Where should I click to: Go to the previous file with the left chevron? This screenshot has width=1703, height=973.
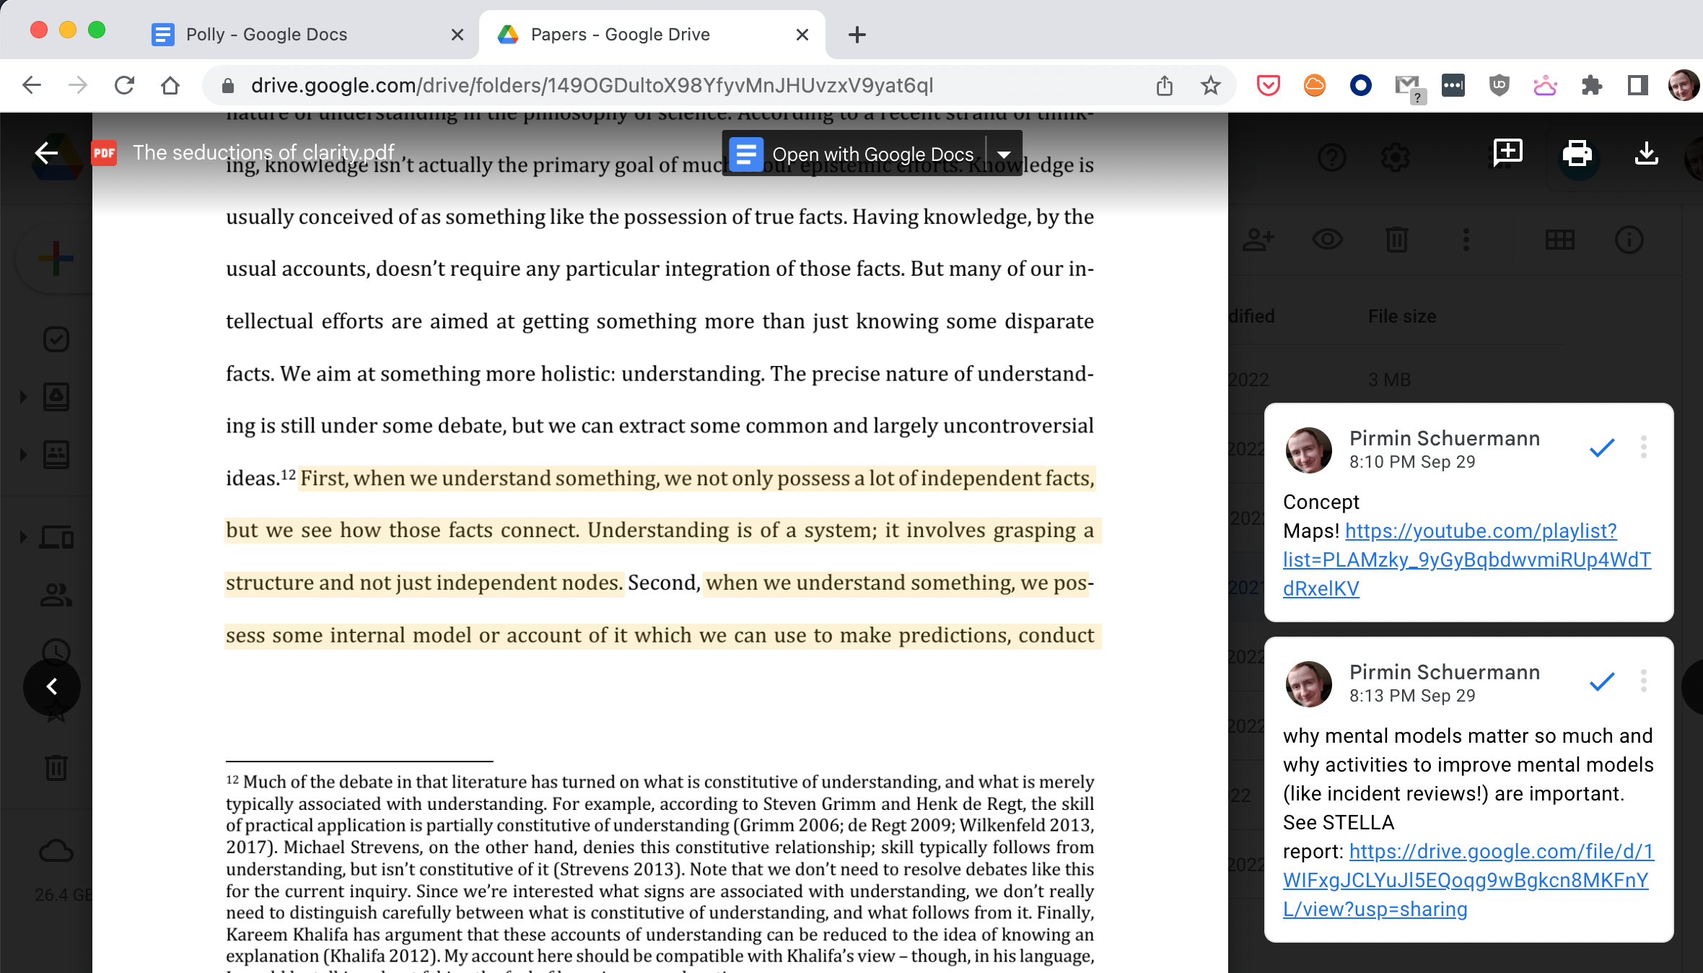(52, 686)
